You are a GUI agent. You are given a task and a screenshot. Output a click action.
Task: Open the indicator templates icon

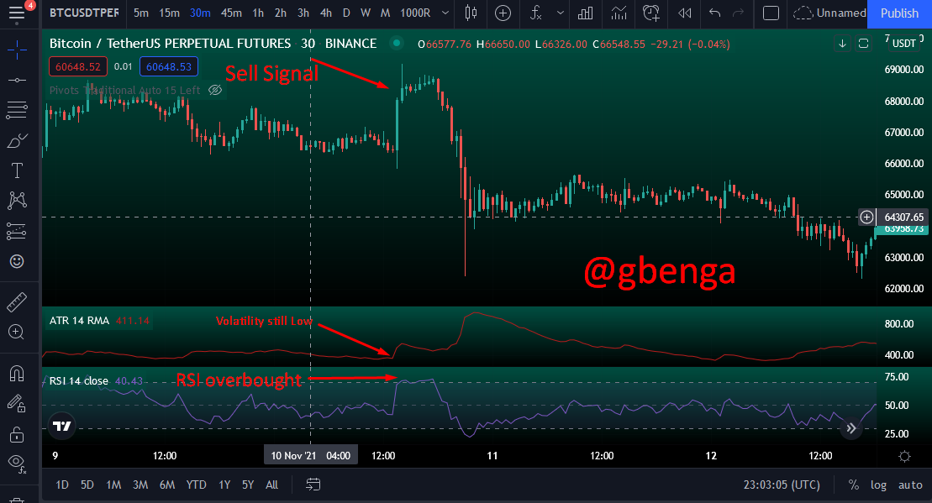(x=619, y=13)
